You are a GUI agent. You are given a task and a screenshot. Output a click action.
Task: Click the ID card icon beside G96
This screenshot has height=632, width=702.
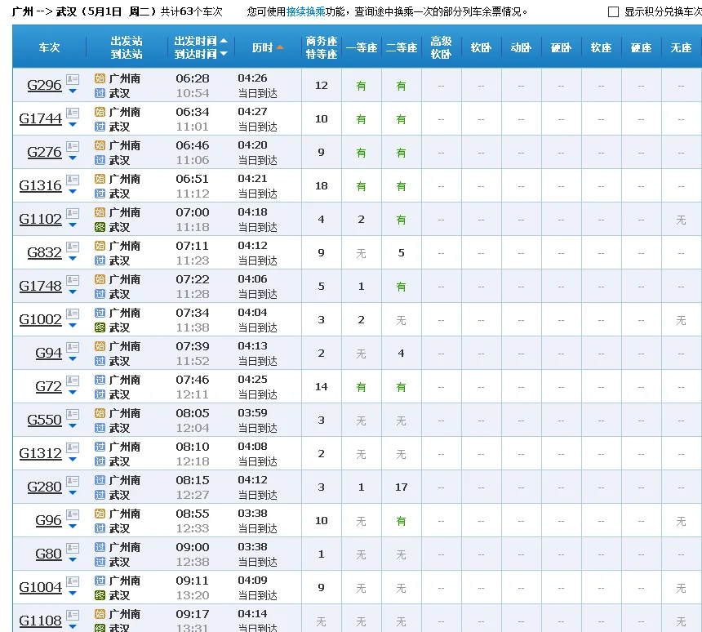pyautogui.click(x=73, y=514)
